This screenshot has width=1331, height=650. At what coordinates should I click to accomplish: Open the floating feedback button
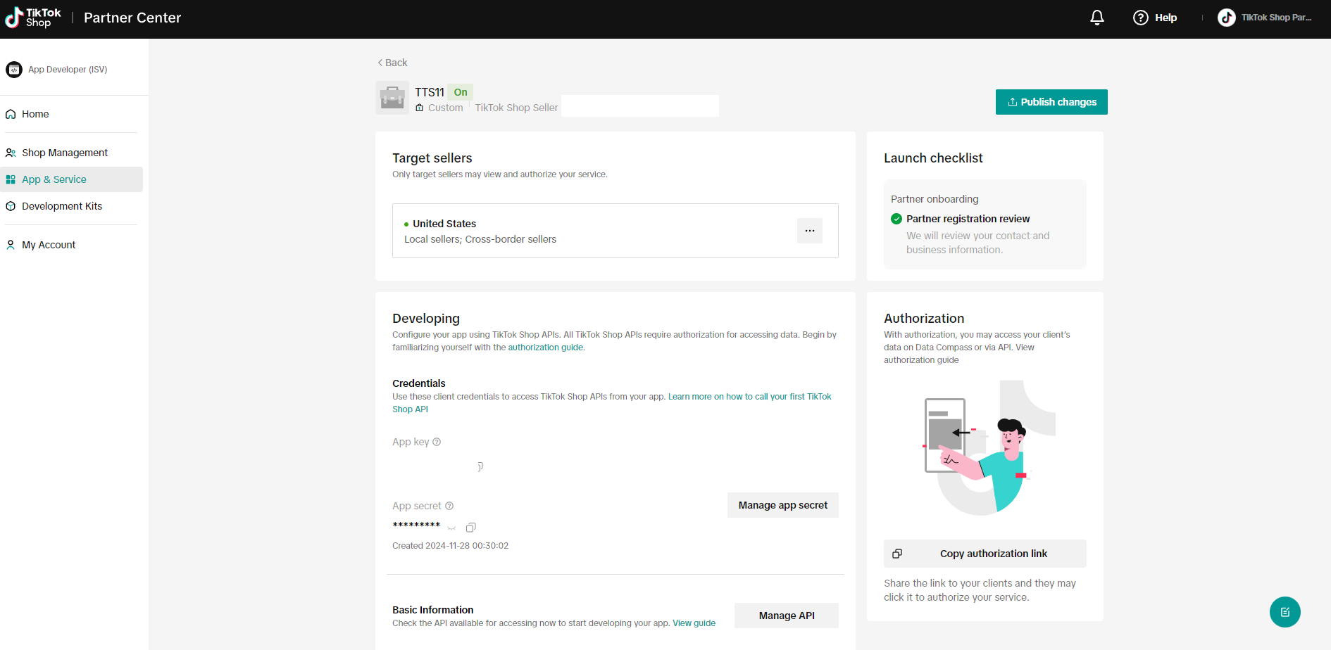(x=1285, y=612)
